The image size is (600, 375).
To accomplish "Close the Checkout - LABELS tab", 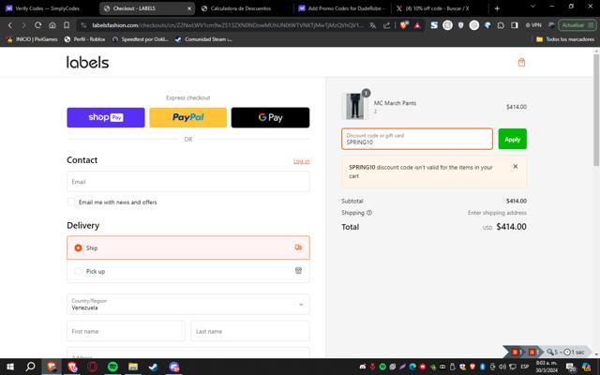I will click(x=189, y=8).
